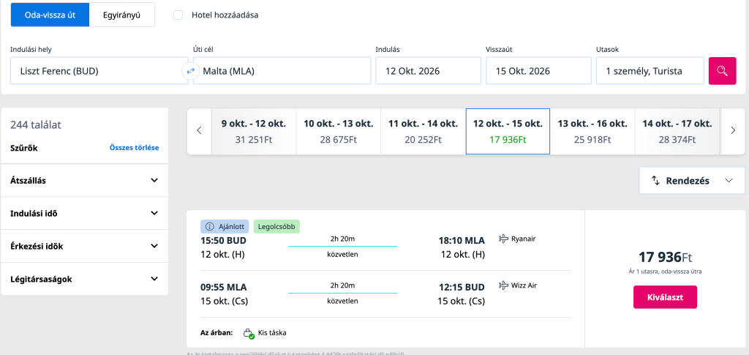
Task: Click the info icon on Ajánlott badge
Action: [209, 226]
